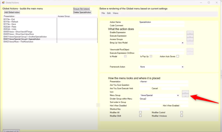Open the File menu in rendered preview
The width and height of the screenshot is (222, 132).
[x=103, y=13]
